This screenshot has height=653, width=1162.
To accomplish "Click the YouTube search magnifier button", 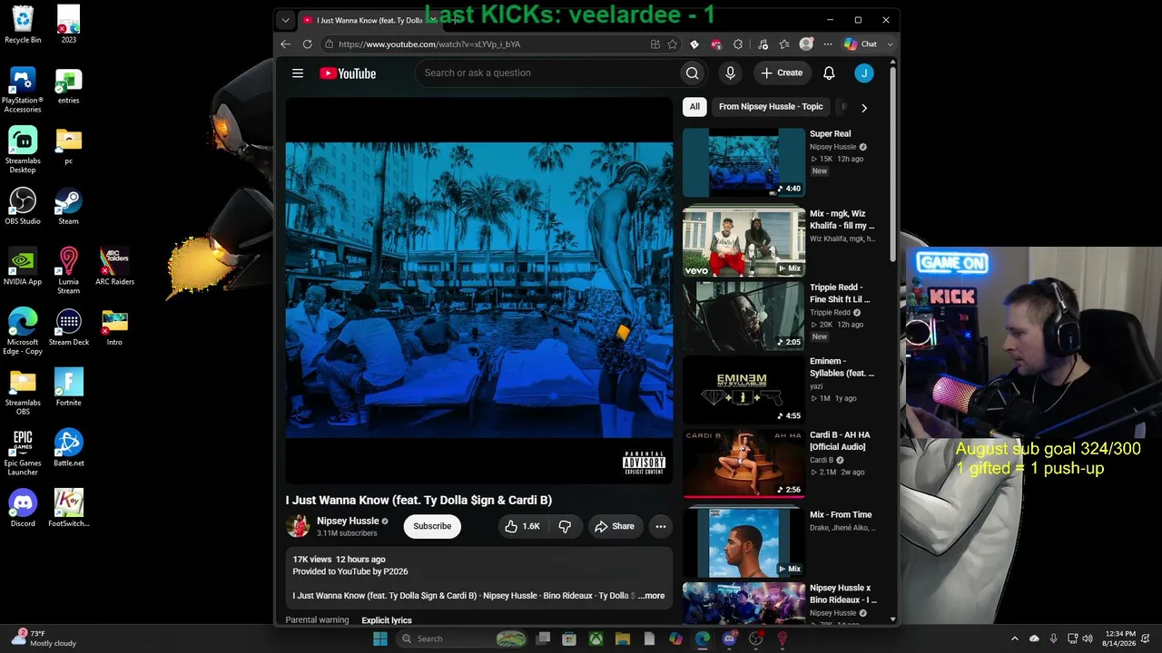I will tap(692, 73).
